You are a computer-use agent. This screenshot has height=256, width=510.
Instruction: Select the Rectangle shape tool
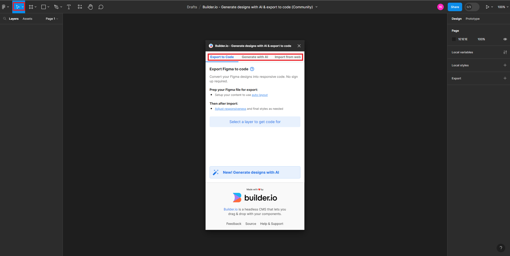pyautogui.click(x=44, y=7)
